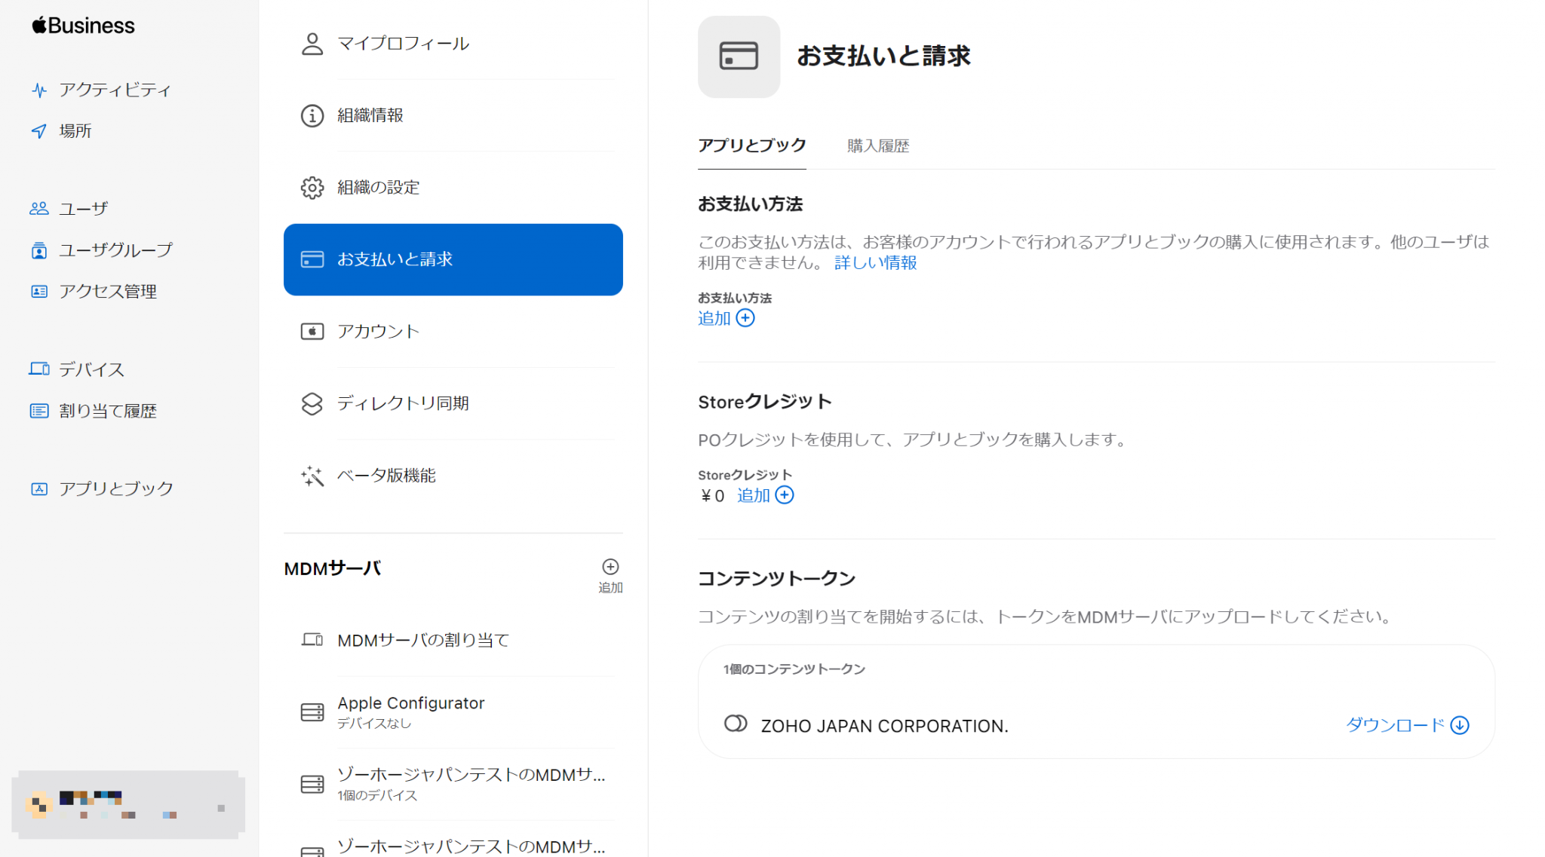1545x857 pixels.
Task: Open アプリとブック via its icon
Action: [x=38, y=488]
